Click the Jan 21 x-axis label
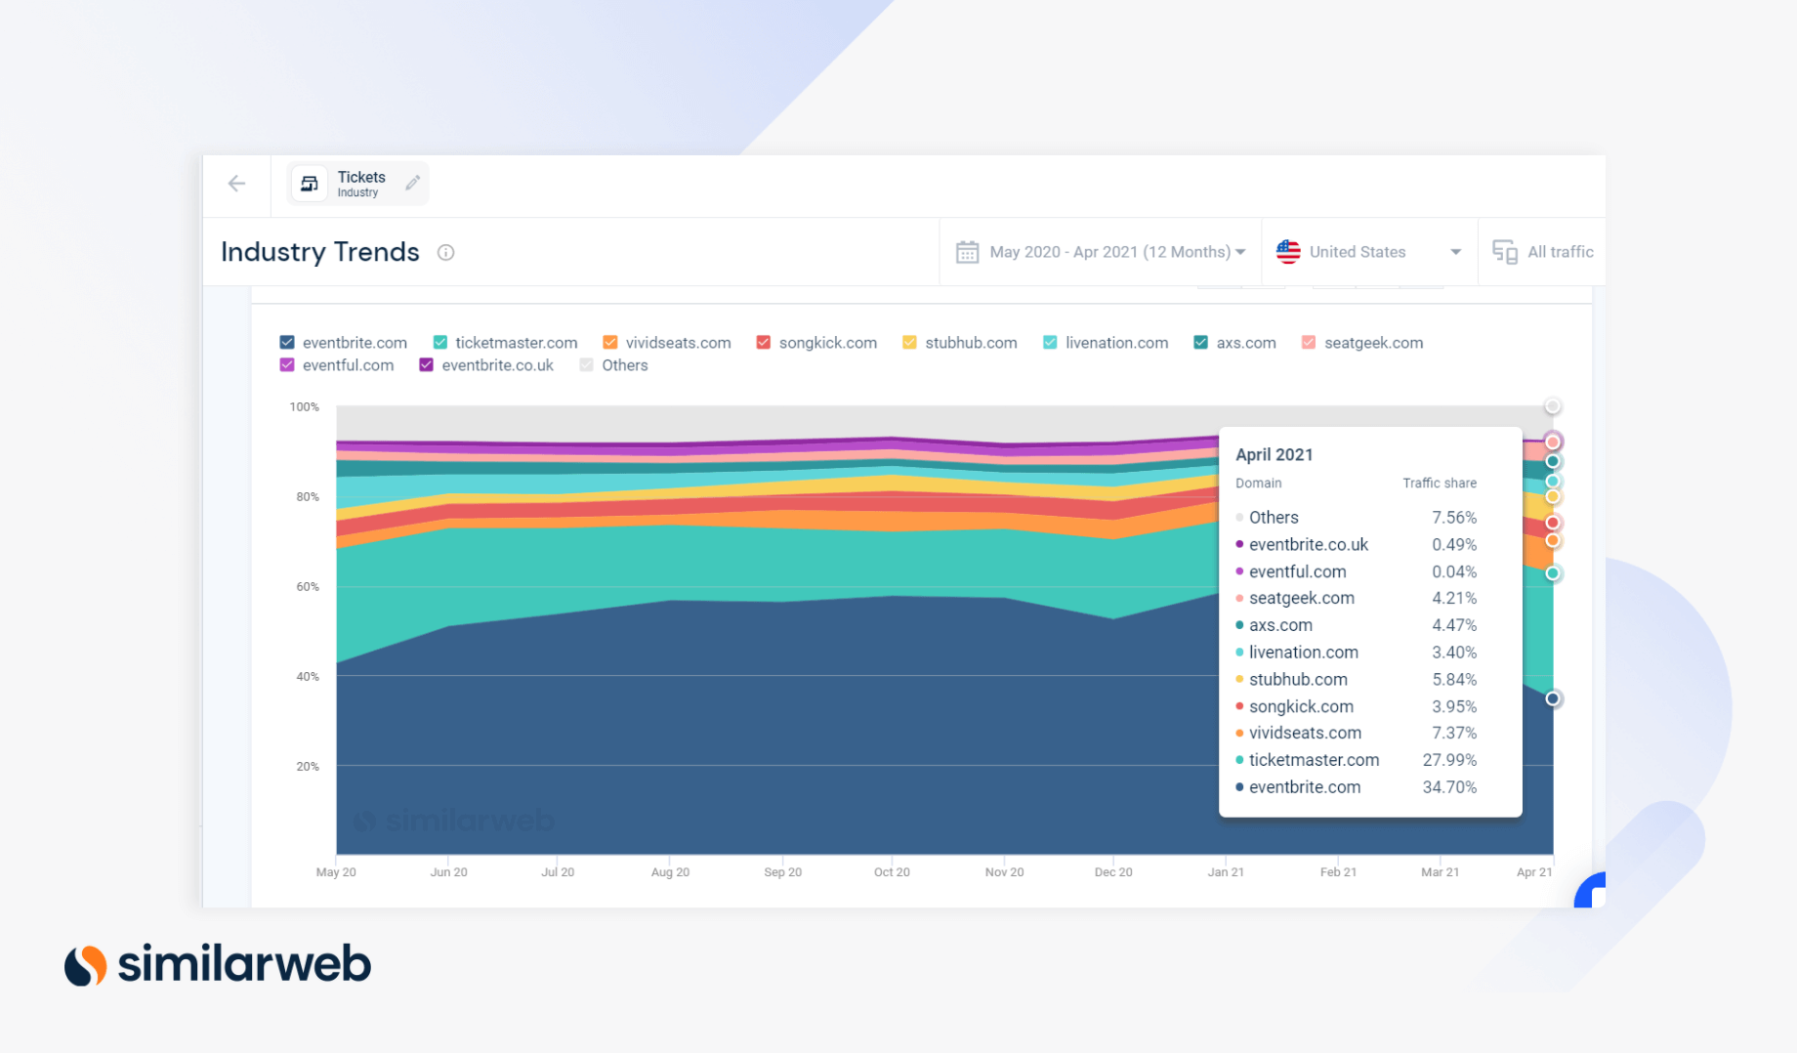 [x=1226, y=872]
